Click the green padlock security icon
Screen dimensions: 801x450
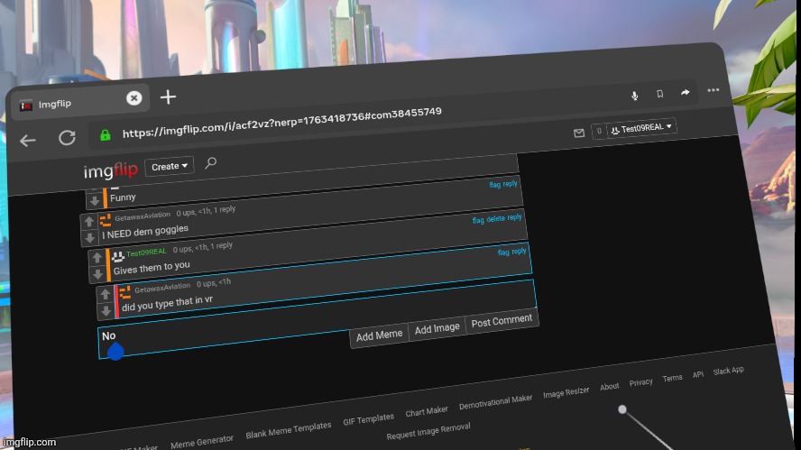click(105, 135)
